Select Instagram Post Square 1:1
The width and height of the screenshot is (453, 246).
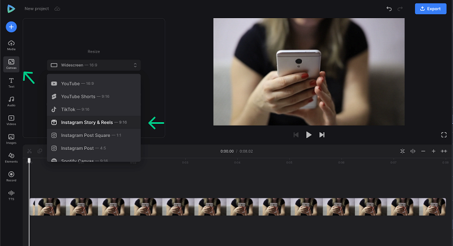[x=94, y=135]
